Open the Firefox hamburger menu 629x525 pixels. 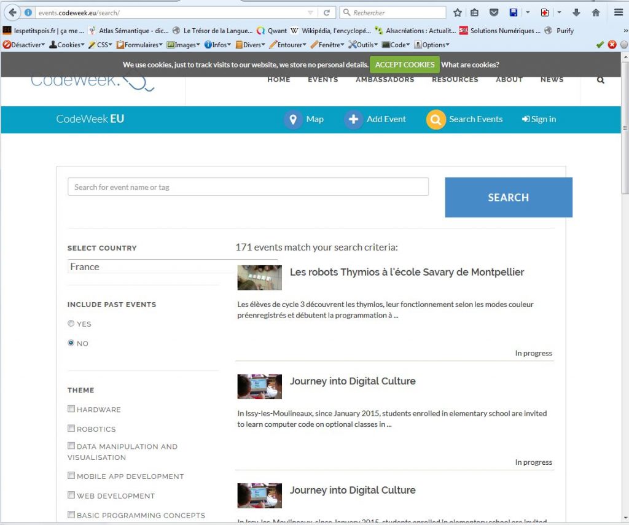click(618, 12)
